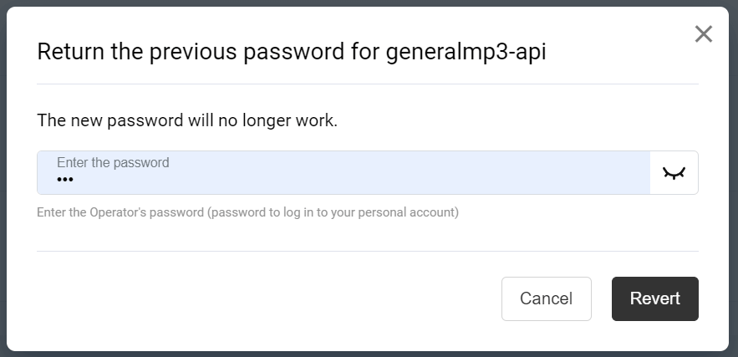738x357 pixels.
Task: Toggle password visibility with the eye icon
Action: point(674,173)
